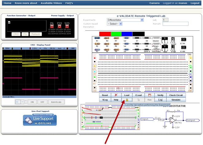Click the Simulate button
The image size is (203, 145).
pos(176,100)
